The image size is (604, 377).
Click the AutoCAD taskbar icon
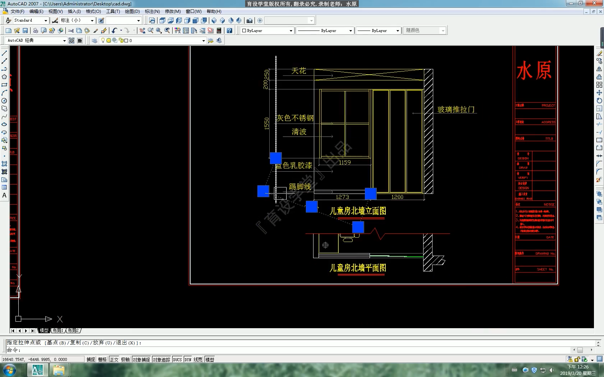(38, 370)
